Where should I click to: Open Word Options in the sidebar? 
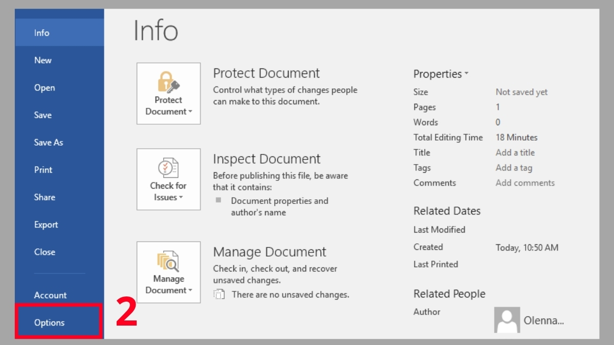coord(50,323)
